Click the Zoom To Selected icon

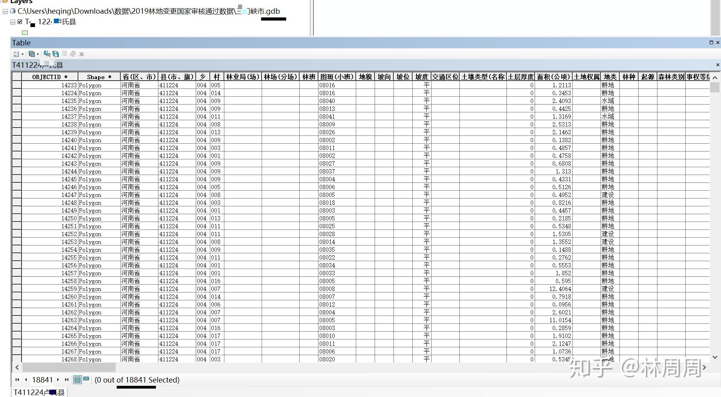[x=73, y=54]
